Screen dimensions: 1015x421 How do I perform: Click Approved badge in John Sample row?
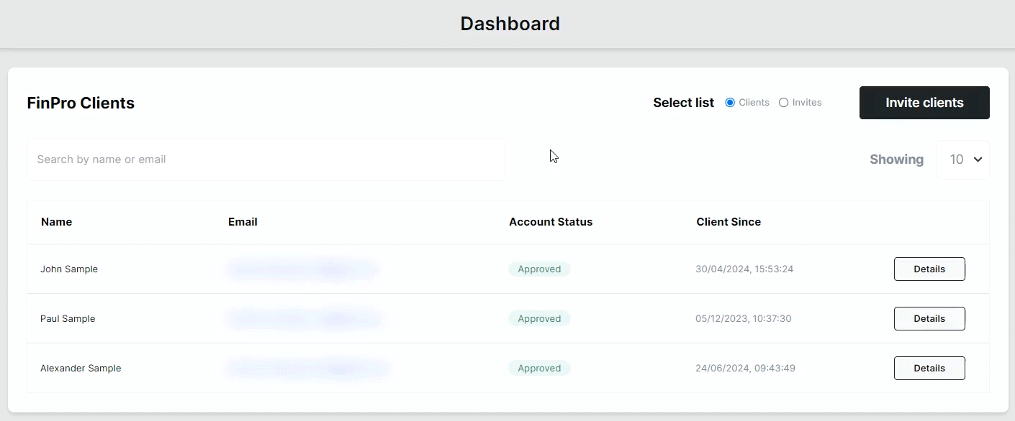[x=539, y=269]
